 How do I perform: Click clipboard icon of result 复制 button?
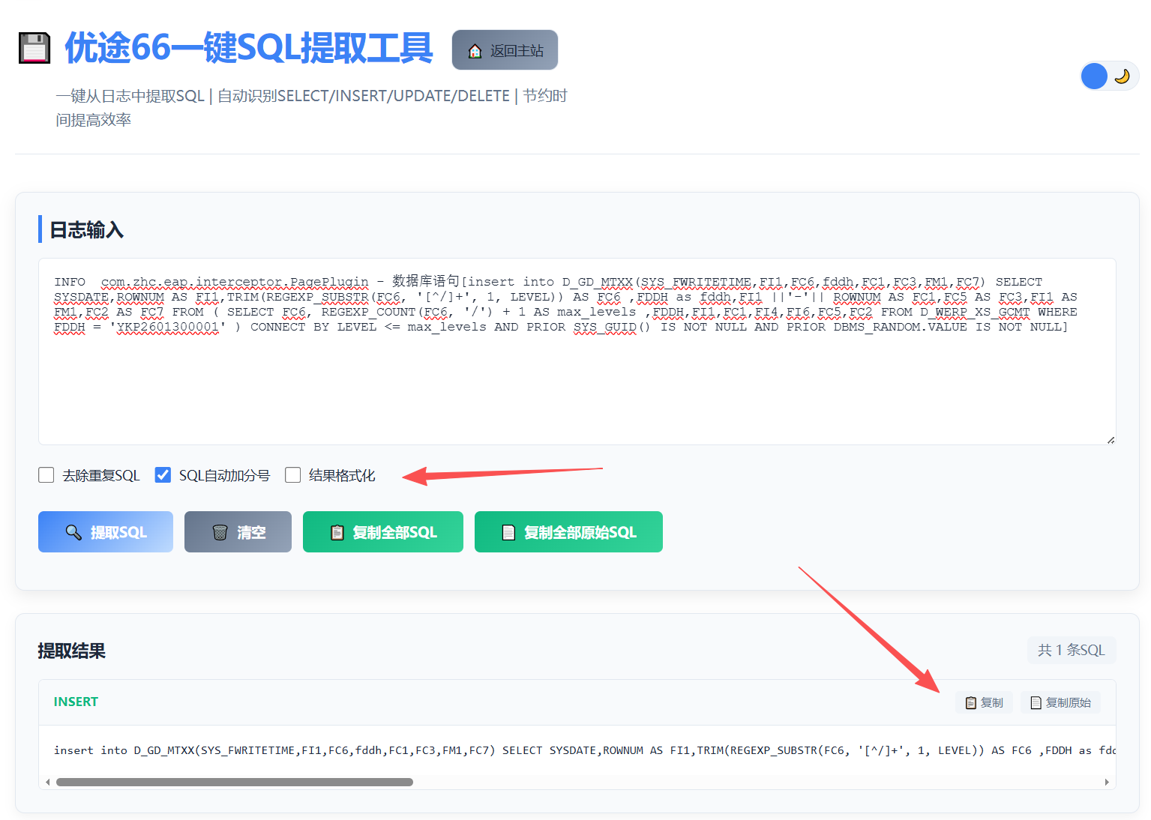tap(971, 703)
